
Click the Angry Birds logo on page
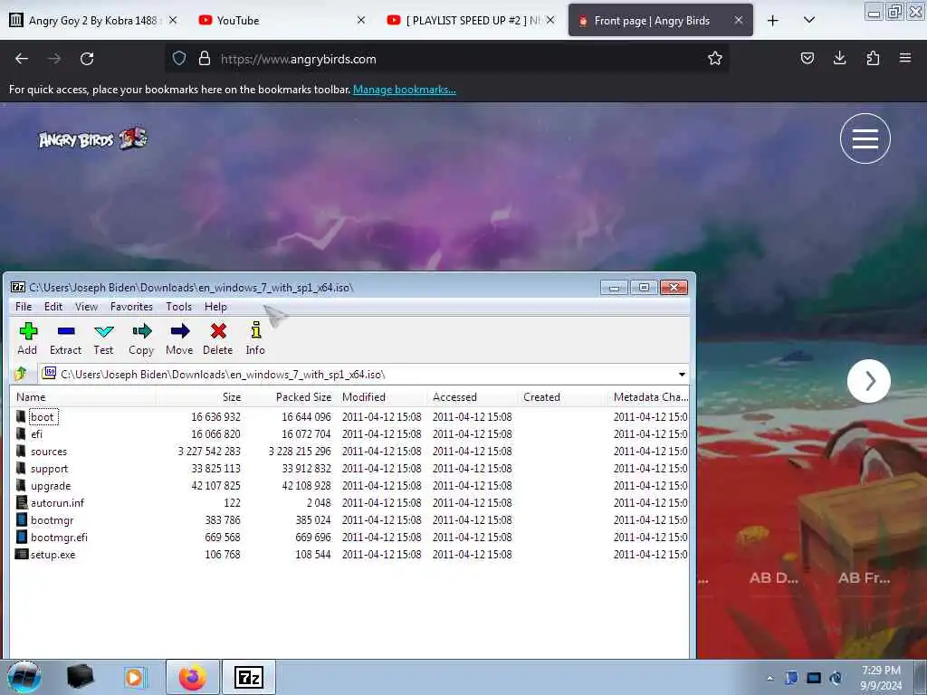click(93, 138)
